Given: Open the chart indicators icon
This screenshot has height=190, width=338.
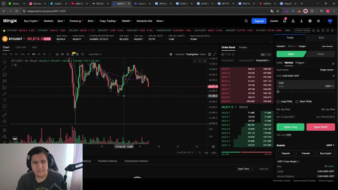Looking at the screenshot, I should pyautogui.click(x=57, y=54).
